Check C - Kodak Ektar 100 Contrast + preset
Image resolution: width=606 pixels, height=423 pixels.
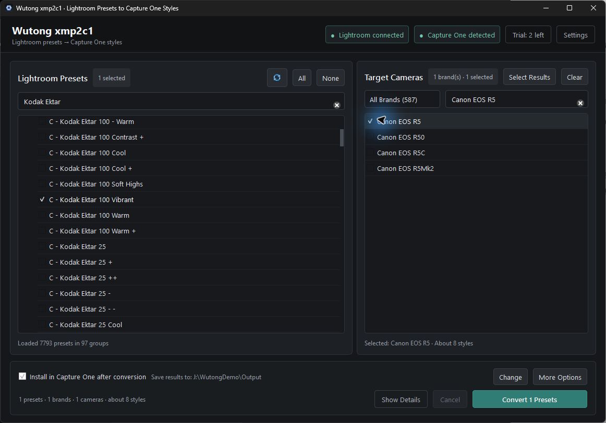pyautogui.click(x=42, y=137)
